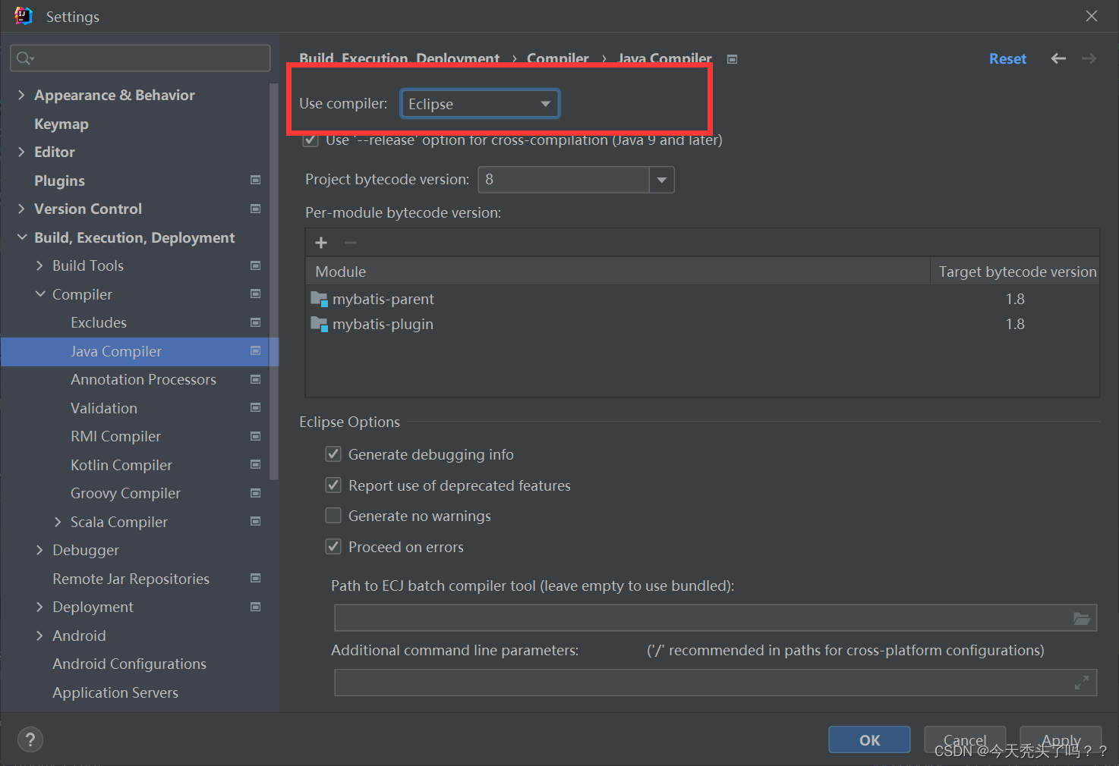
Task: Click the minus icon above the module table
Action: click(x=350, y=242)
